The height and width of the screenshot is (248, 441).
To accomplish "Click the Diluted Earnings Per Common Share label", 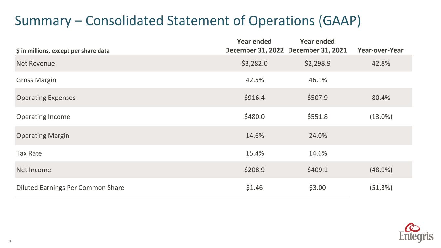I will pyautogui.click(x=70, y=187).
